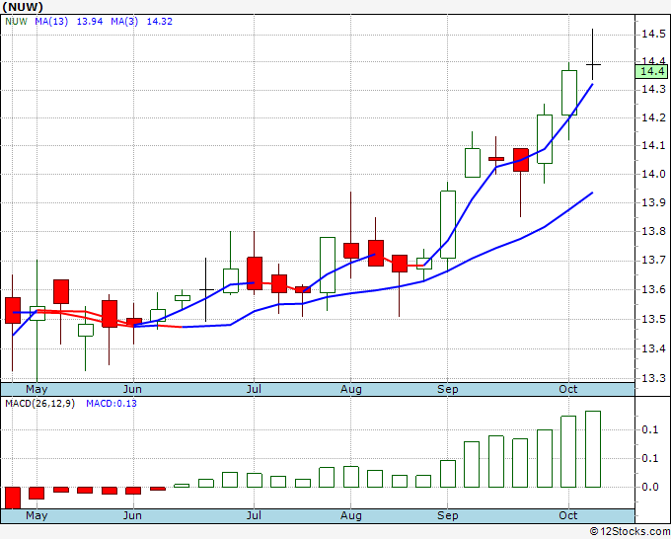Select the 13.4 price axis label
671x539 pixels.
[653, 348]
